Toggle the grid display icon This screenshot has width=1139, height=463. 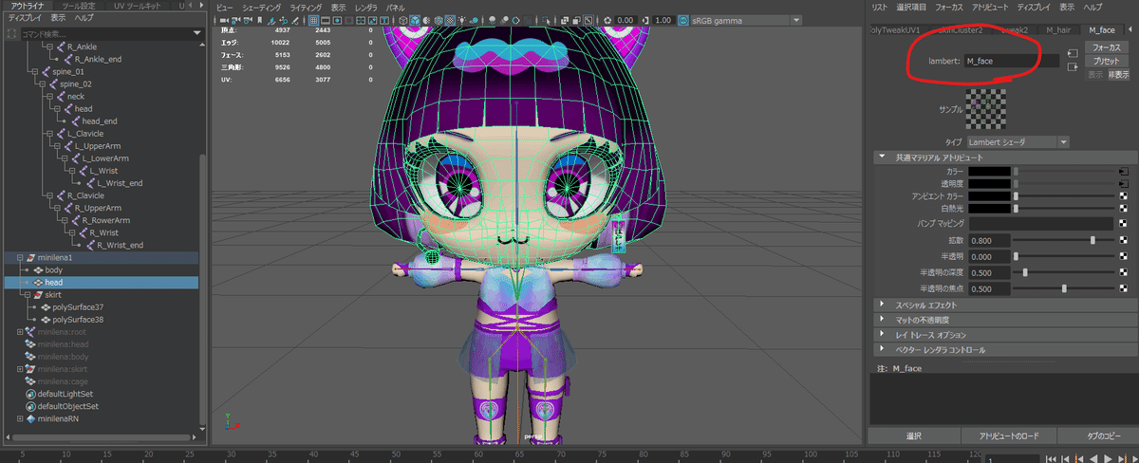click(x=313, y=20)
